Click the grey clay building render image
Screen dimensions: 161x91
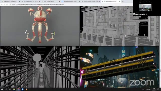point(119,26)
